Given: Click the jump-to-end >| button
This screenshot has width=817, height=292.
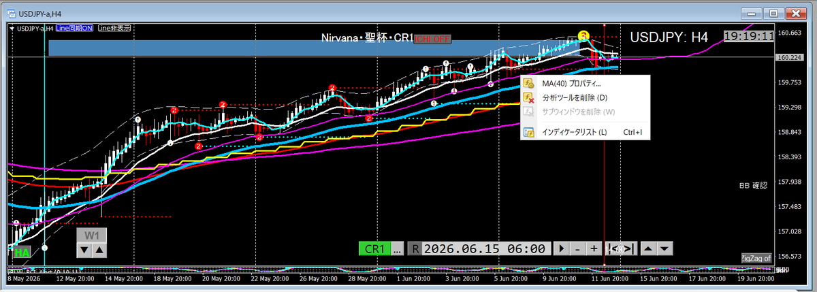Looking at the screenshot, I should click(629, 248).
